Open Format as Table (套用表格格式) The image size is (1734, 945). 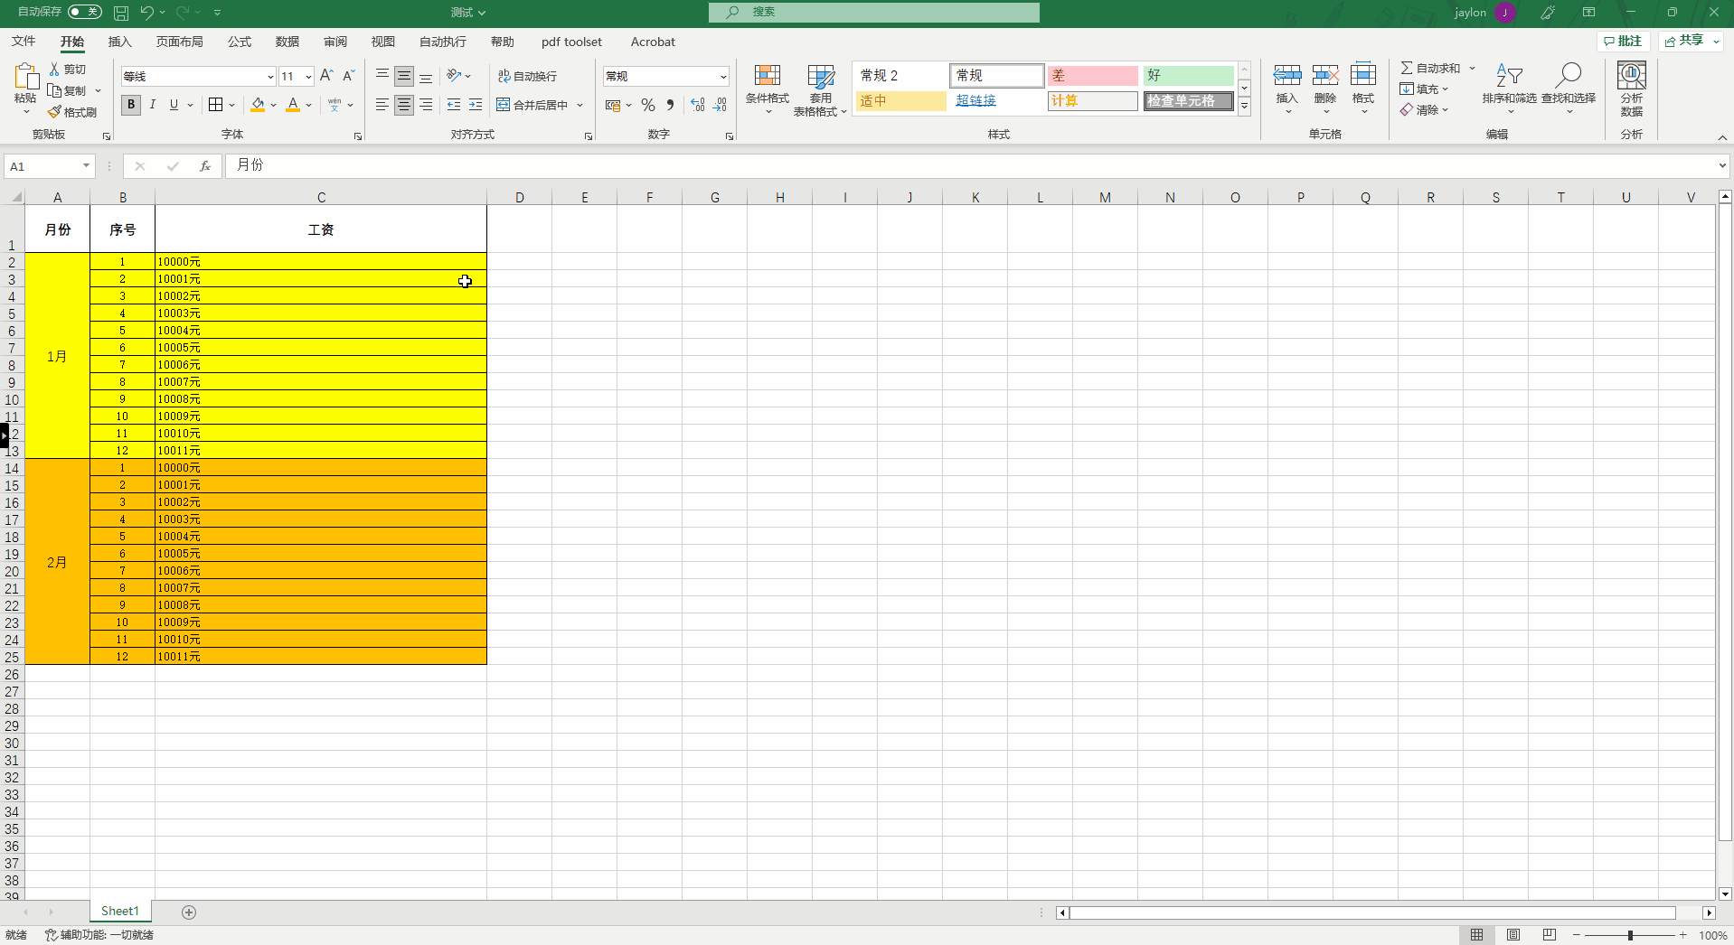coord(821,89)
